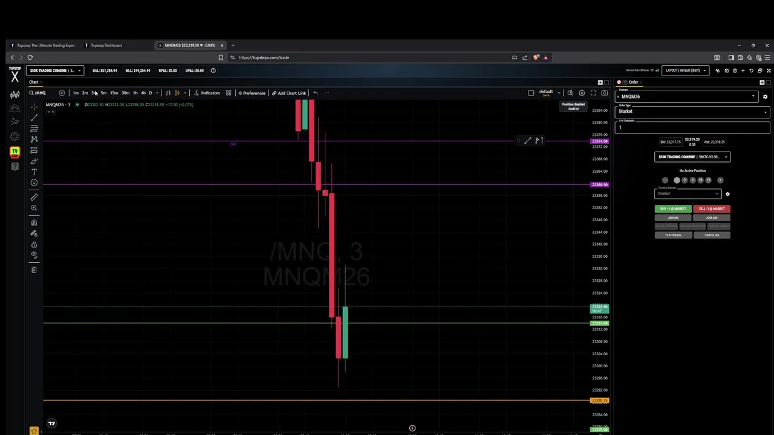Expand the Position Bracket Enabled dropdown

click(x=688, y=193)
